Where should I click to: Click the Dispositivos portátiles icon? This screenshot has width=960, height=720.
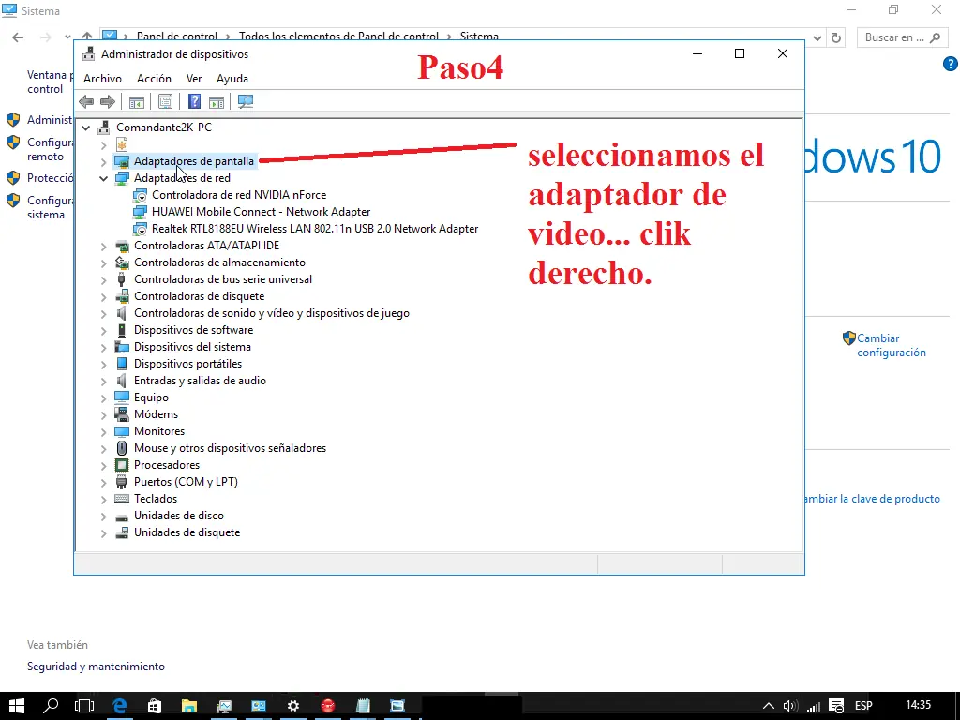pos(122,364)
